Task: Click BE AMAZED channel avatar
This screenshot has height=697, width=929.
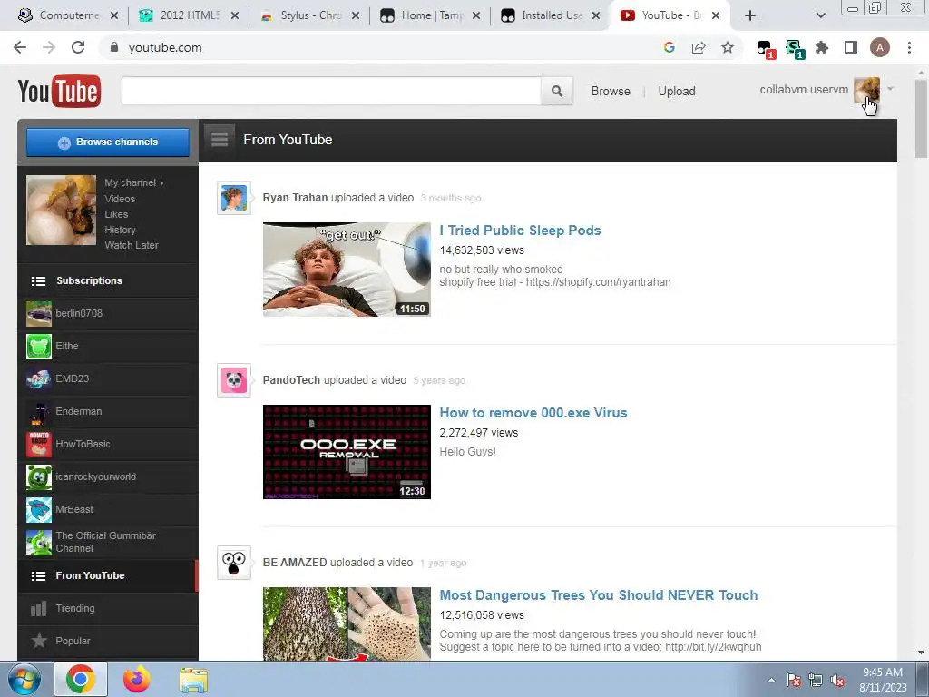Action: pyautogui.click(x=234, y=563)
